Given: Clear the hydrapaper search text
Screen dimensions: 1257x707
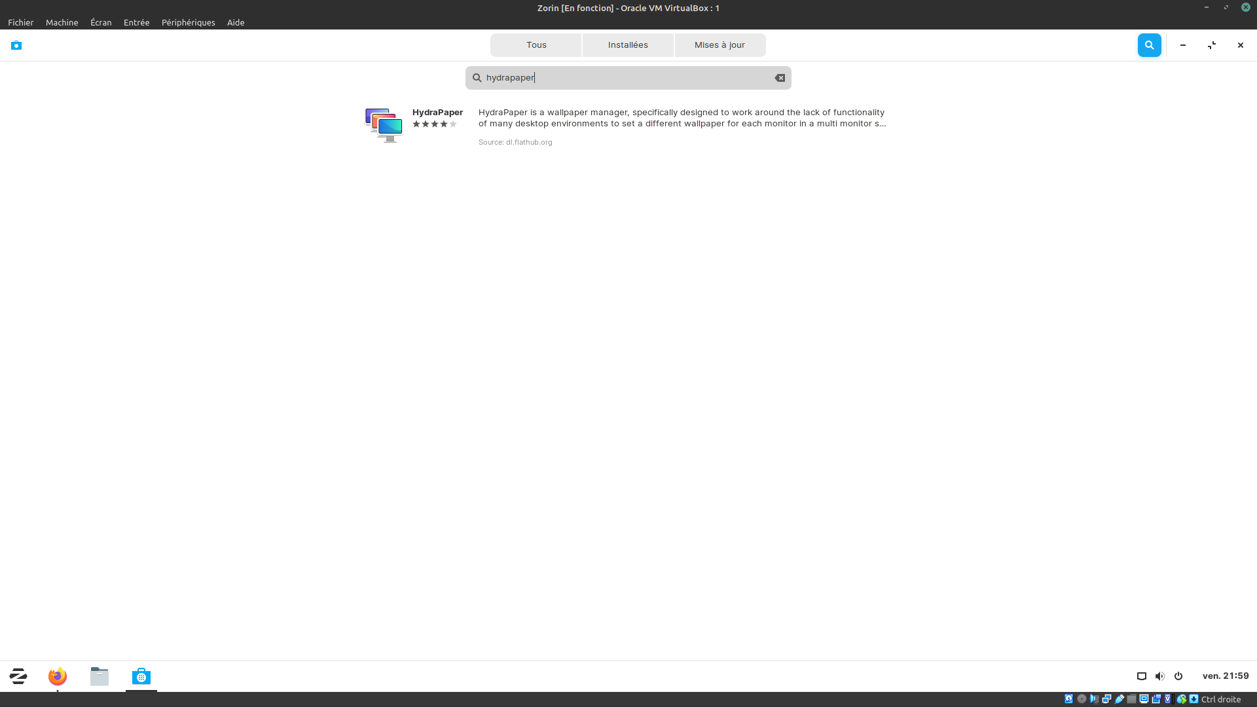Looking at the screenshot, I should click(780, 78).
